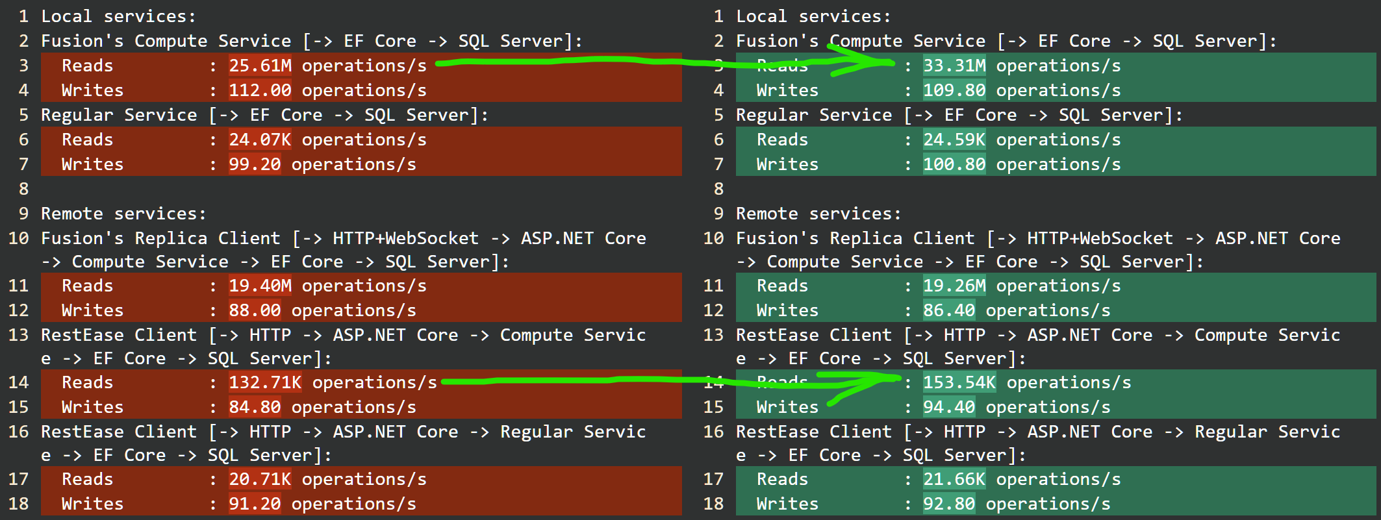This screenshot has width=1381, height=520.
Task: Click 'operations/s' after 19.40M
Action: pyautogui.click(x=364, y=286)
